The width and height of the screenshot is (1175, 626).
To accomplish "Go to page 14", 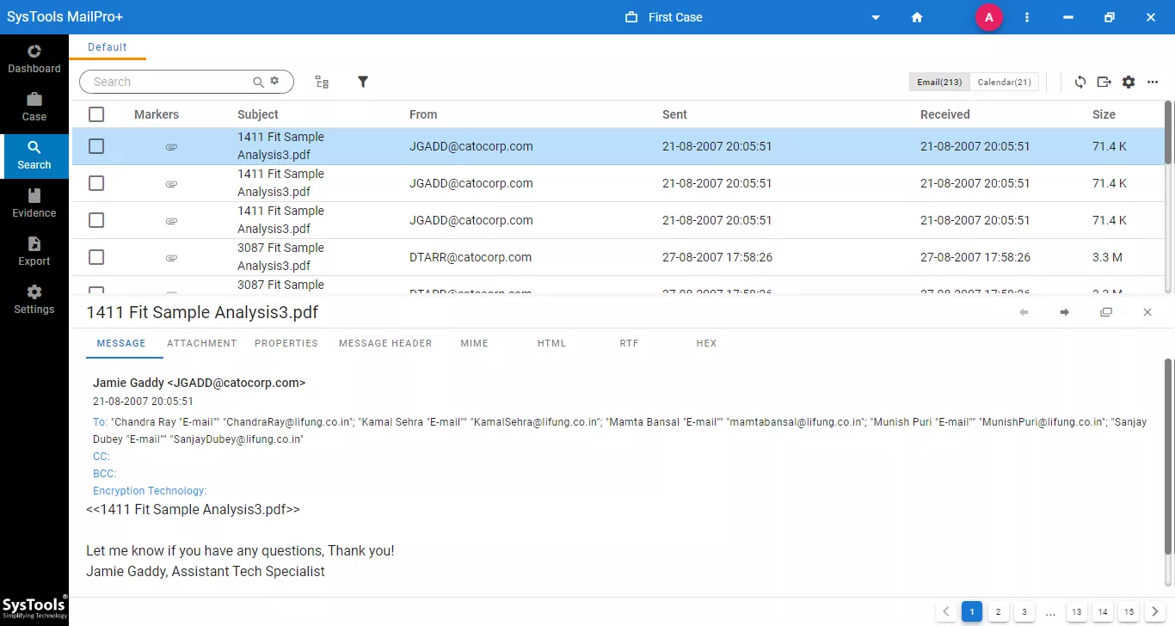I will click(x=1103, y=612).
